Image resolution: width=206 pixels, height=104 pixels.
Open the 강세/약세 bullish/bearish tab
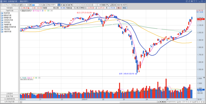pos(9,96)
